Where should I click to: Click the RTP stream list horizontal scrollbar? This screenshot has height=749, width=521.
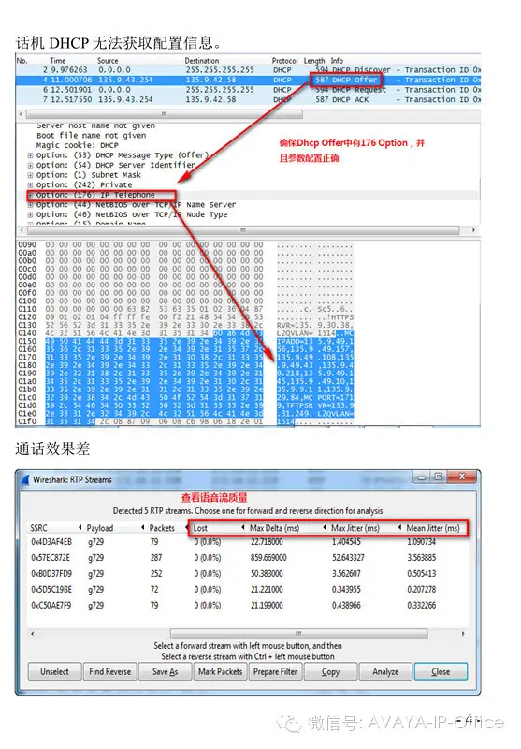pyautogui.click(x=298, y=634)
